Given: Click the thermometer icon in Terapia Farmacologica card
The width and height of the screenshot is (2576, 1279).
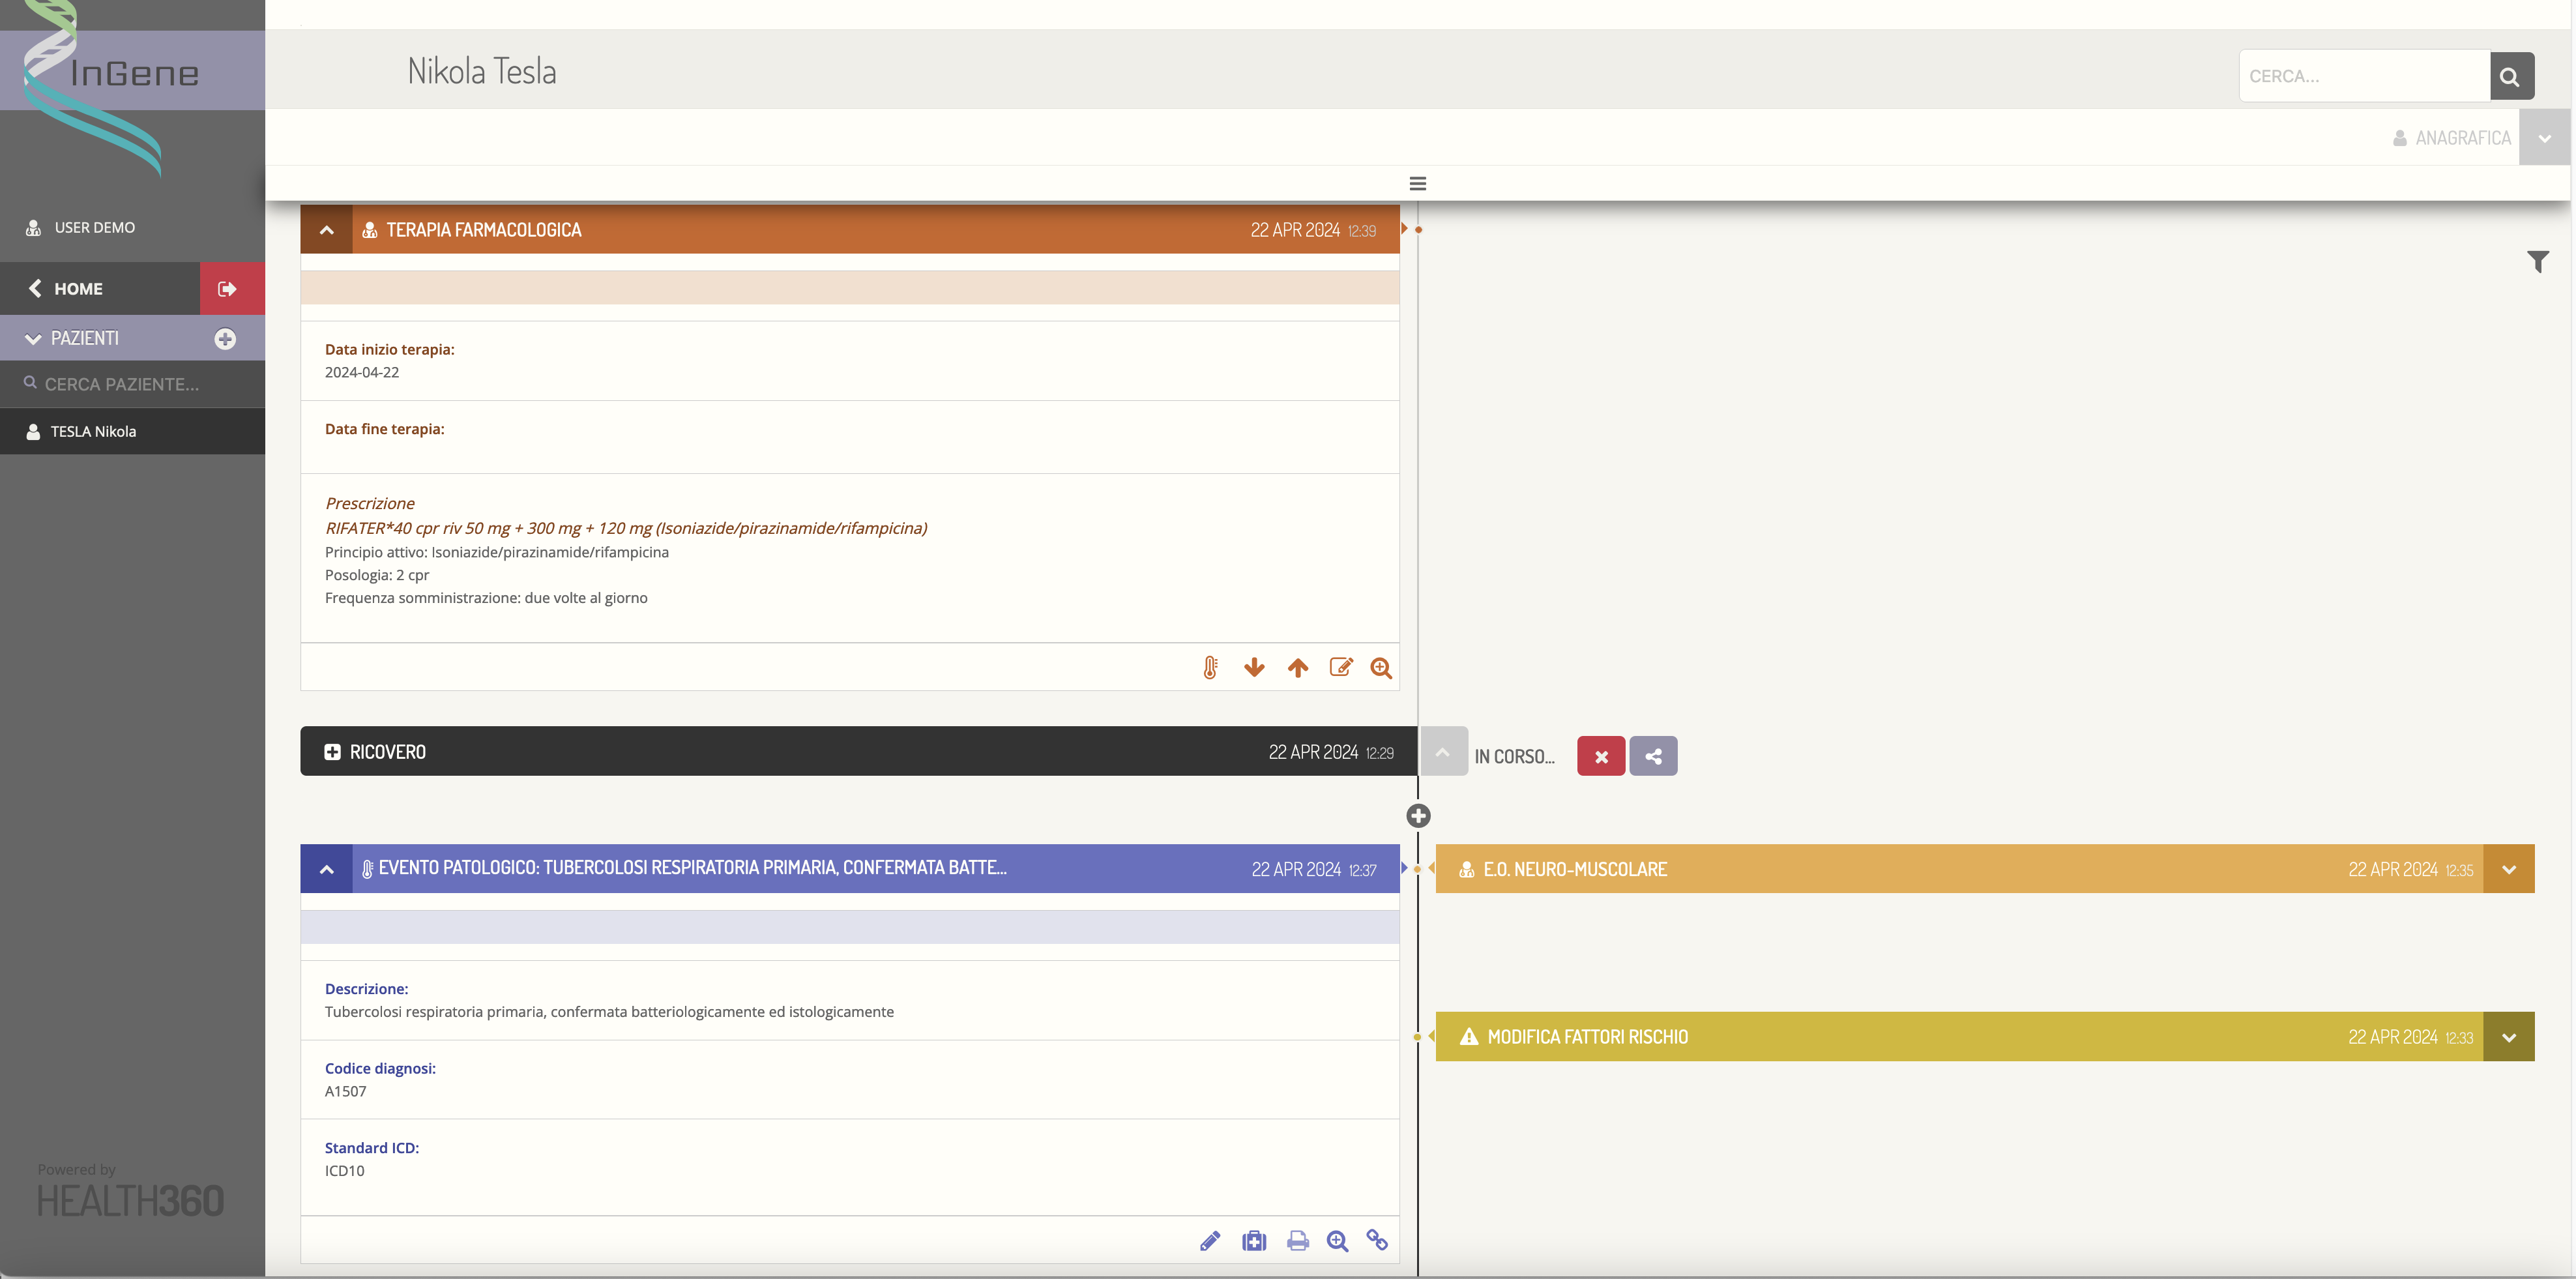Looking at the screenshot, I should click(x=1210, y=668).
